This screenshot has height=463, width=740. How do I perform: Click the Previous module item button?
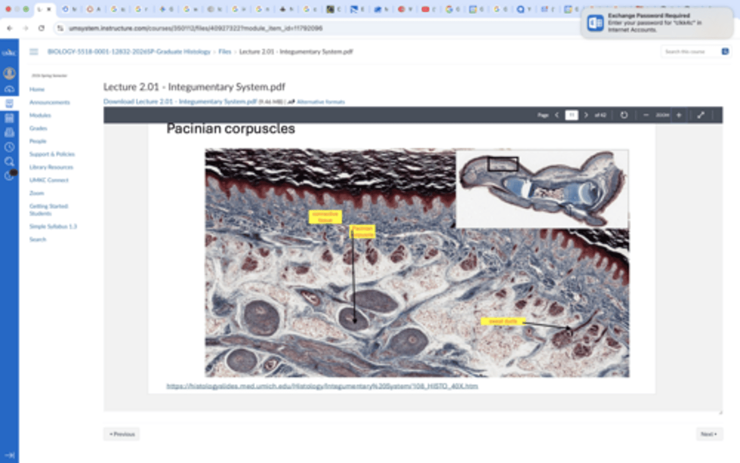[122, 434]
